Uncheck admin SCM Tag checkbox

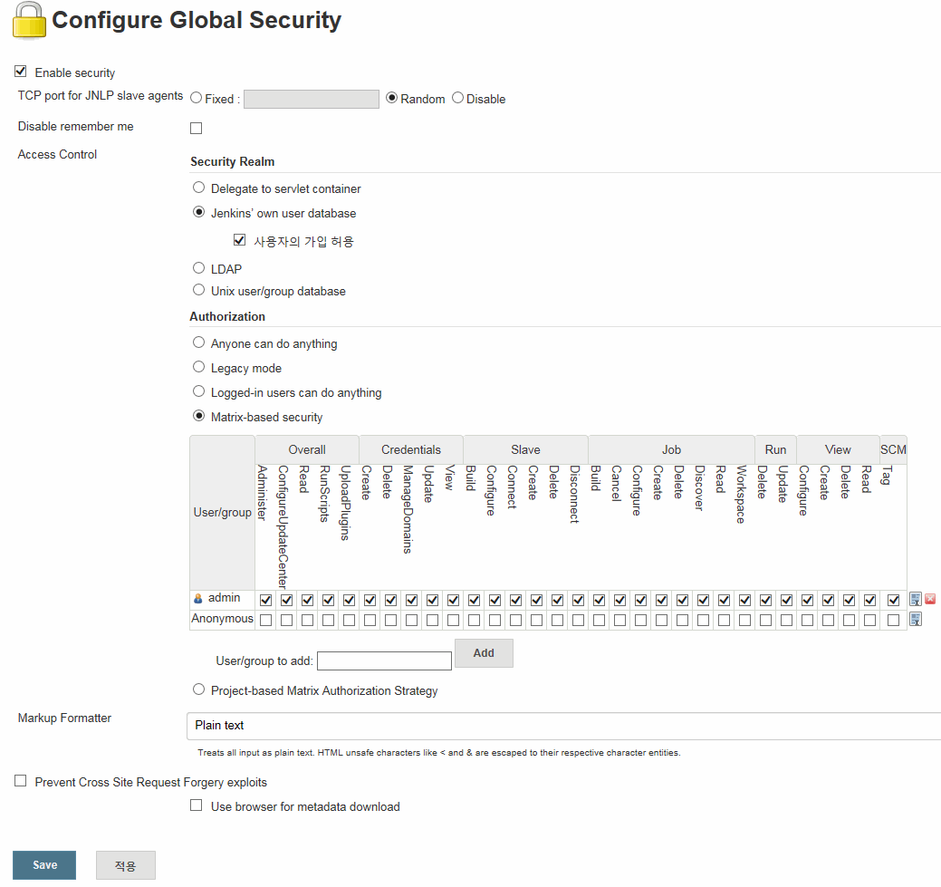point(894,600)
